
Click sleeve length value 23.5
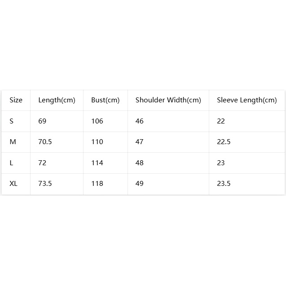click(224, 184)
